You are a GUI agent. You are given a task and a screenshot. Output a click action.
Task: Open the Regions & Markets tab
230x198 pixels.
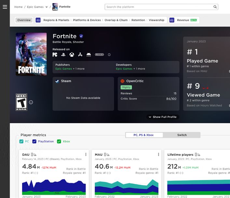coord(56,20)
